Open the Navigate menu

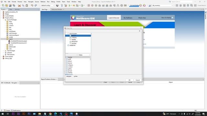[x=31, y=2]
